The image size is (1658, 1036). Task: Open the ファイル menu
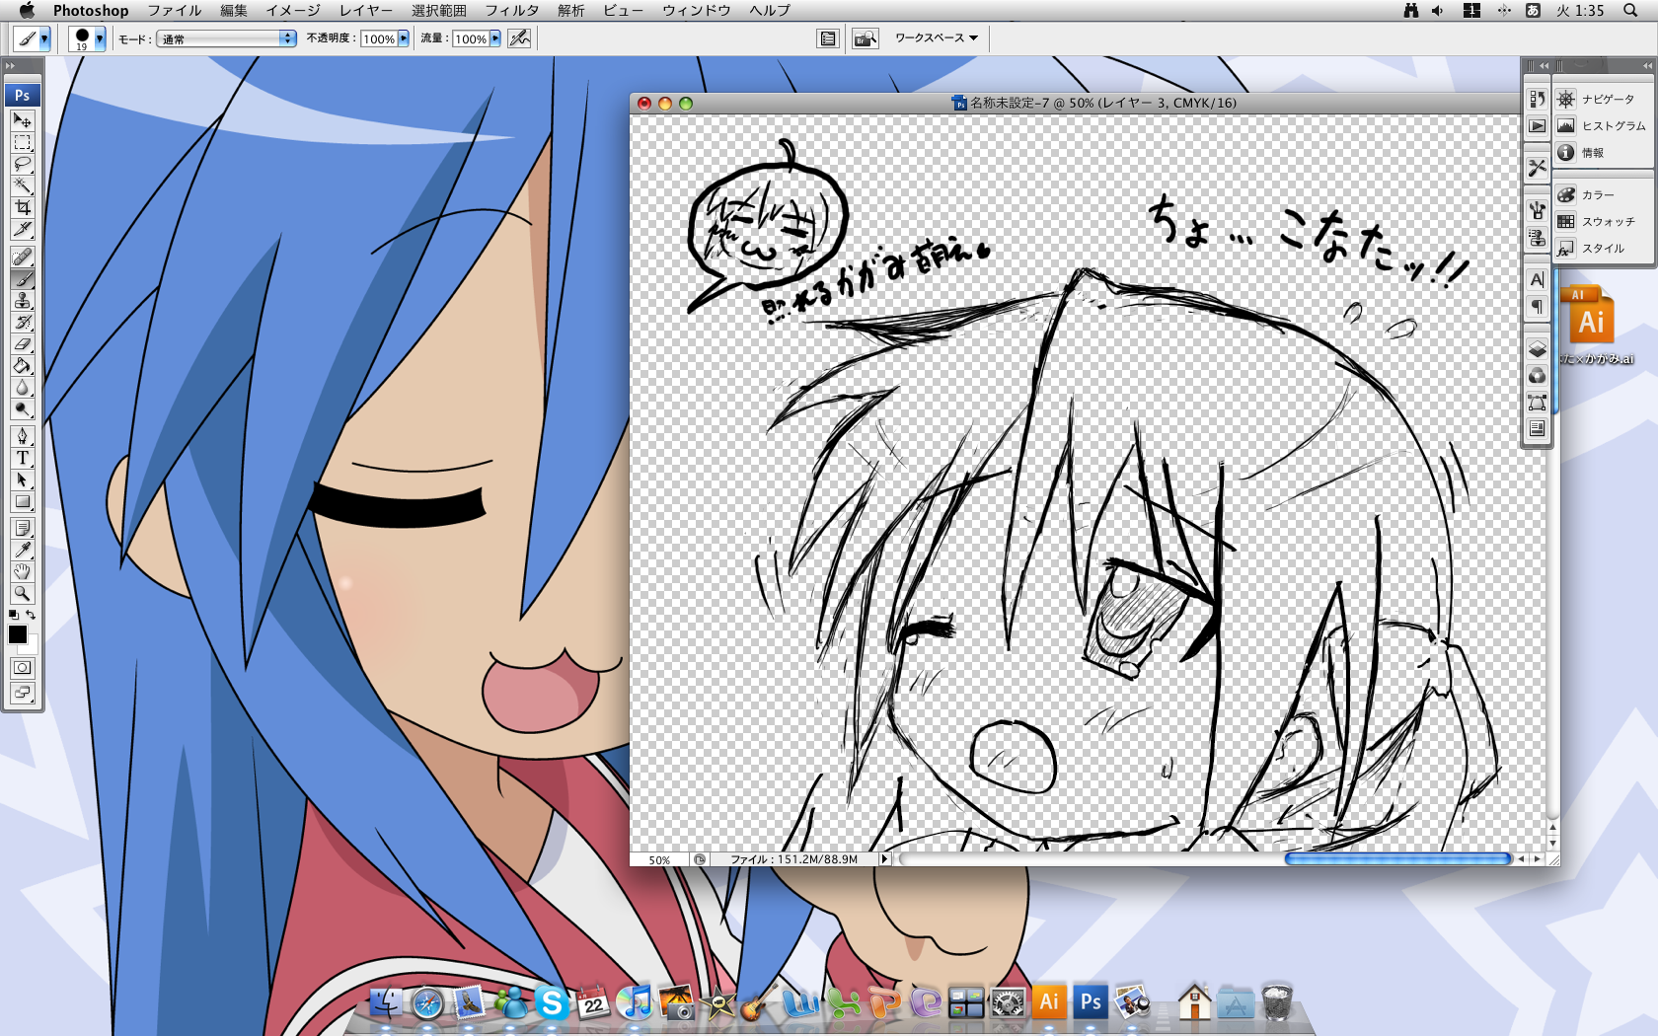[175, 10]
